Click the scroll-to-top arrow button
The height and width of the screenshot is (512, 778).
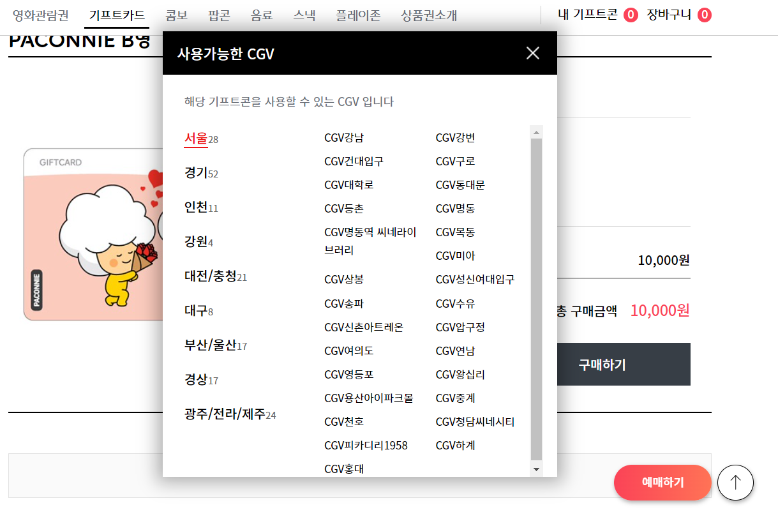click(x=735, y=482)
